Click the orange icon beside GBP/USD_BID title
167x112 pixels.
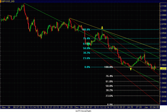[1, 1]
